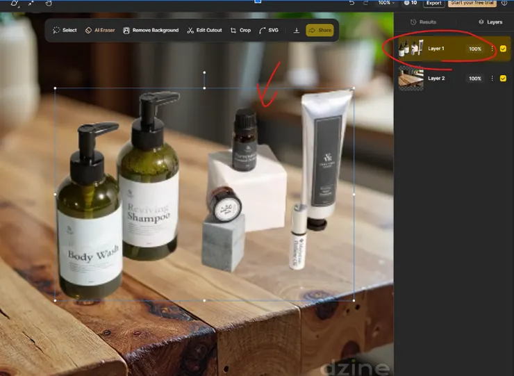Click Start your free trial button
This screenshot has height=376, width=514.
click(472, 3)
